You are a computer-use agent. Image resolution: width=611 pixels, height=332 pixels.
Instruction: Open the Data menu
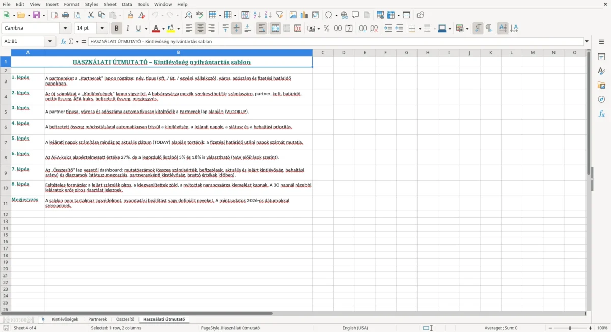click(127, 4)
